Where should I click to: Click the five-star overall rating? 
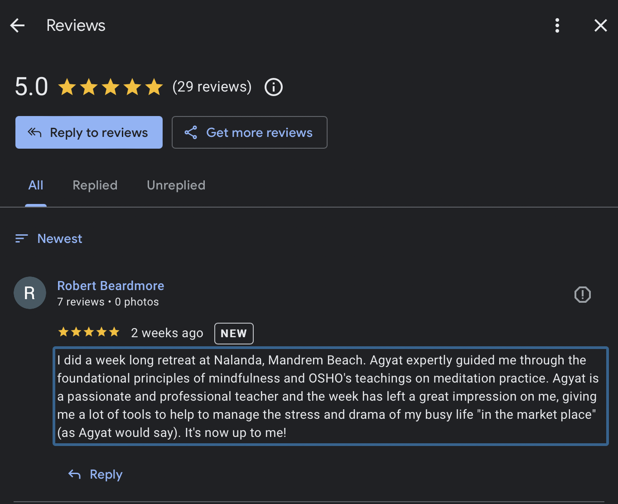111,87
